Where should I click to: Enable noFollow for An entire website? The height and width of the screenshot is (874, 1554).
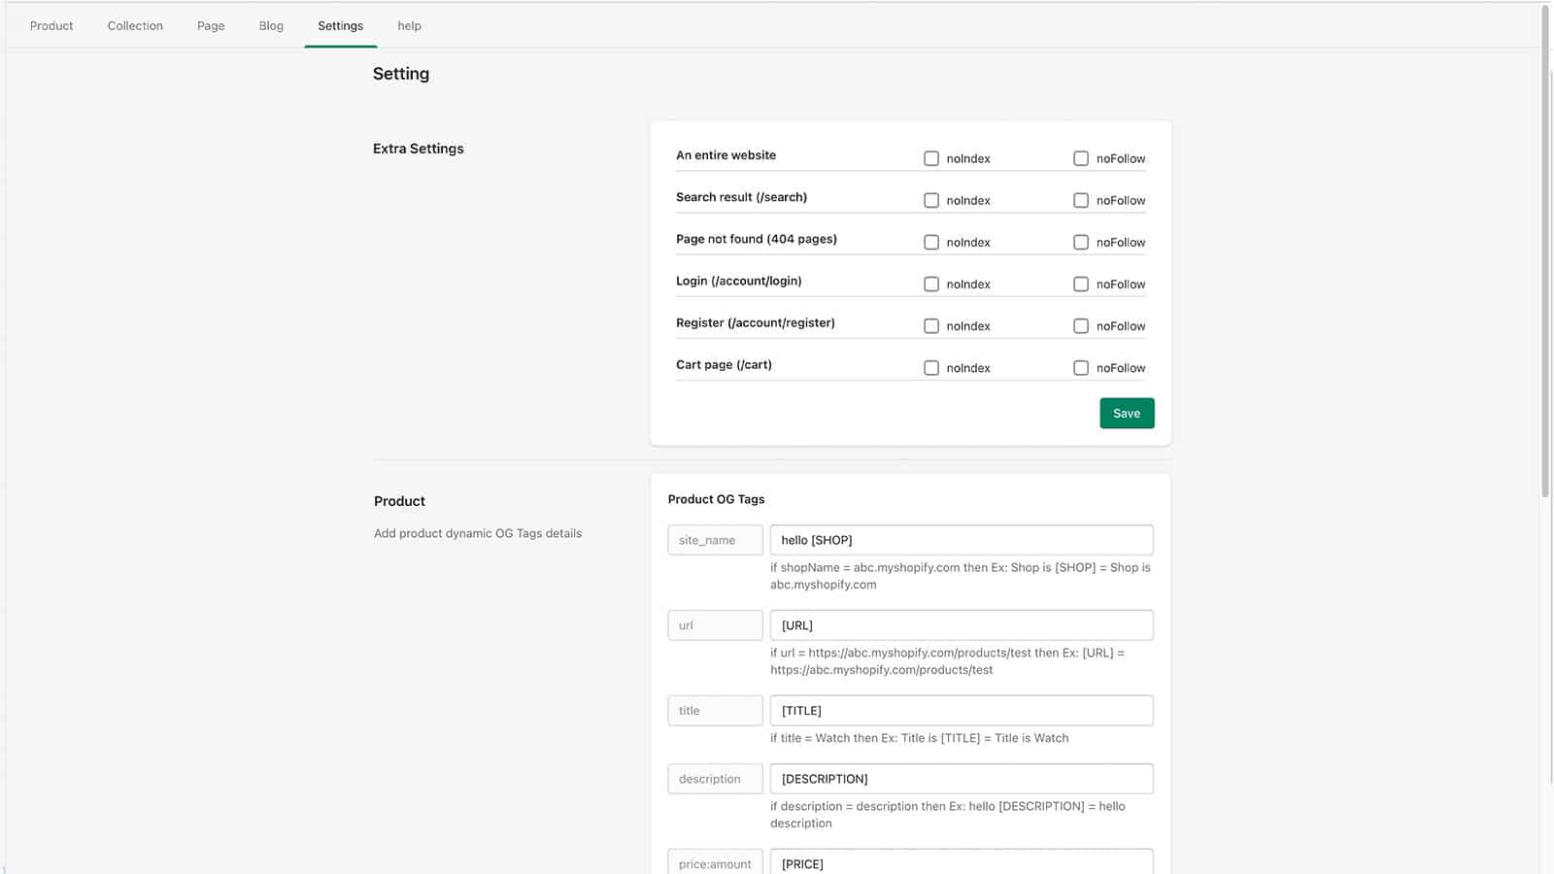click(x=1081, y=158)
